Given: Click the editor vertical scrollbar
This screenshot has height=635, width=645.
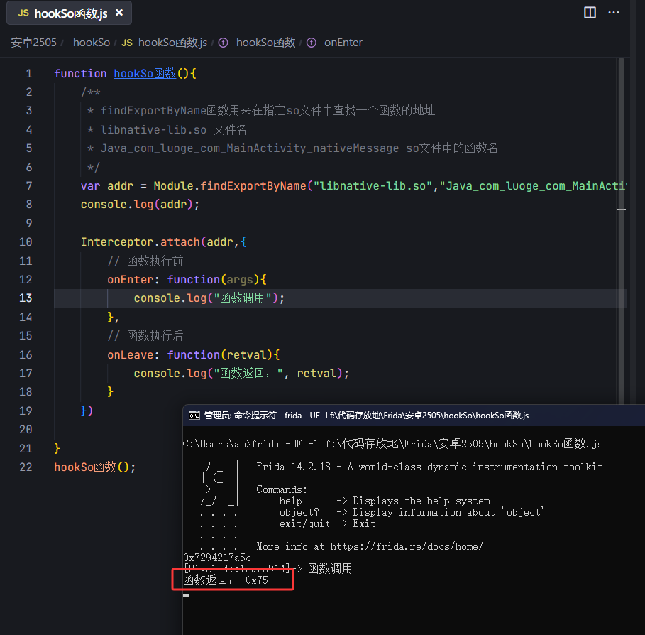Looking at the screenshot, I should tap(621, 231).
